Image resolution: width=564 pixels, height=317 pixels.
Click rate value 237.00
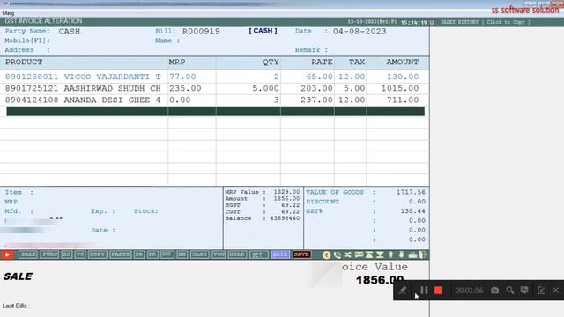pos(316,100)
